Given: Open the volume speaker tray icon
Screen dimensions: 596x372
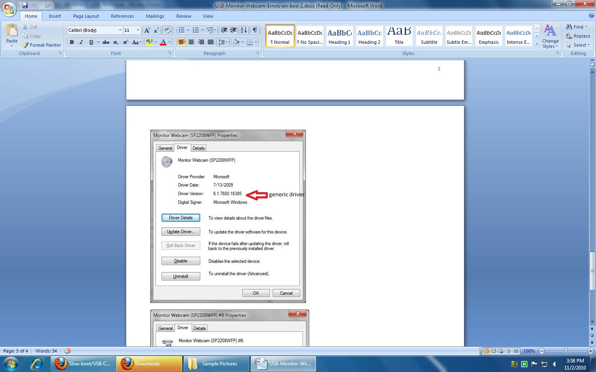Looking at the screenshot, I should click(x=554, y=364).
